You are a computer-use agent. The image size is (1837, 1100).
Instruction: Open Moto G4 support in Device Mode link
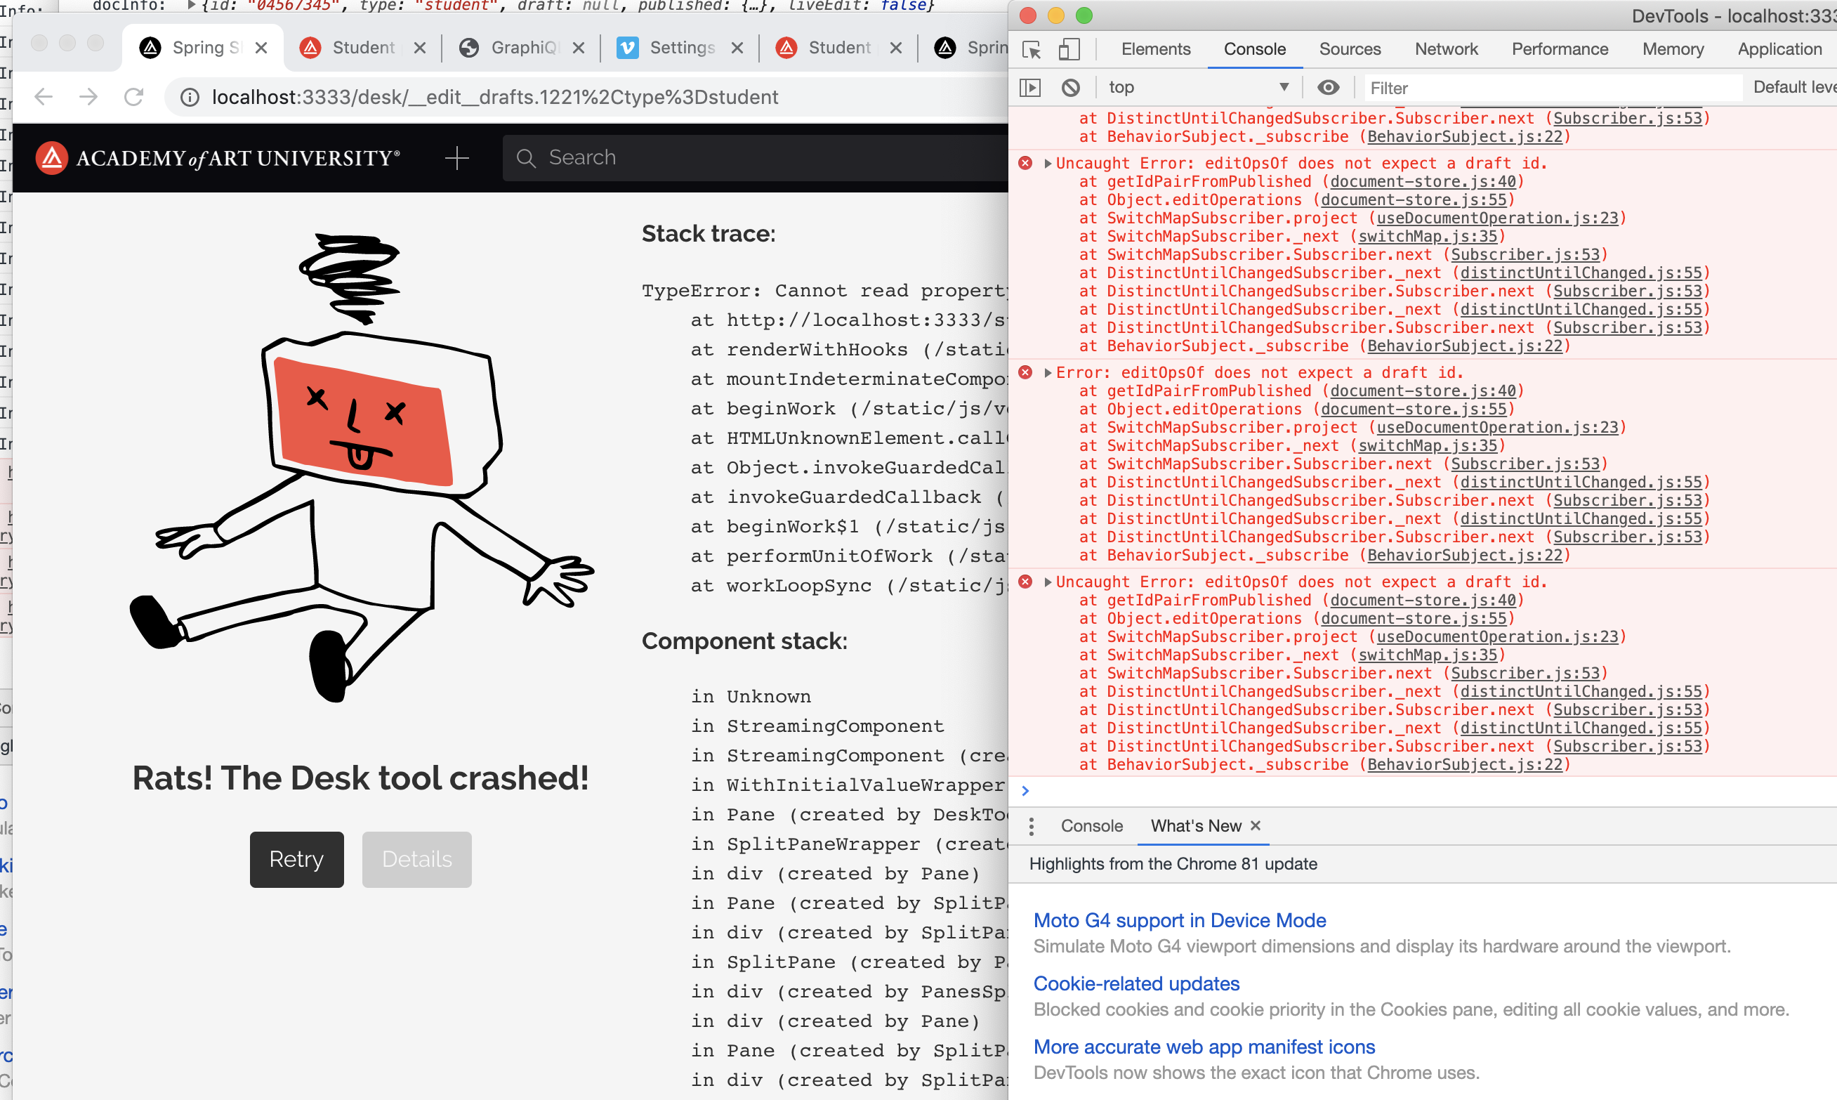pyautogui.click(x=1179, y=921)
